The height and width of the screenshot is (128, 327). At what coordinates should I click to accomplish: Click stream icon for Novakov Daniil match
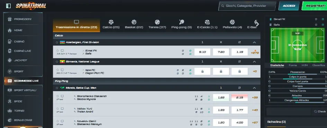point(62,121)
